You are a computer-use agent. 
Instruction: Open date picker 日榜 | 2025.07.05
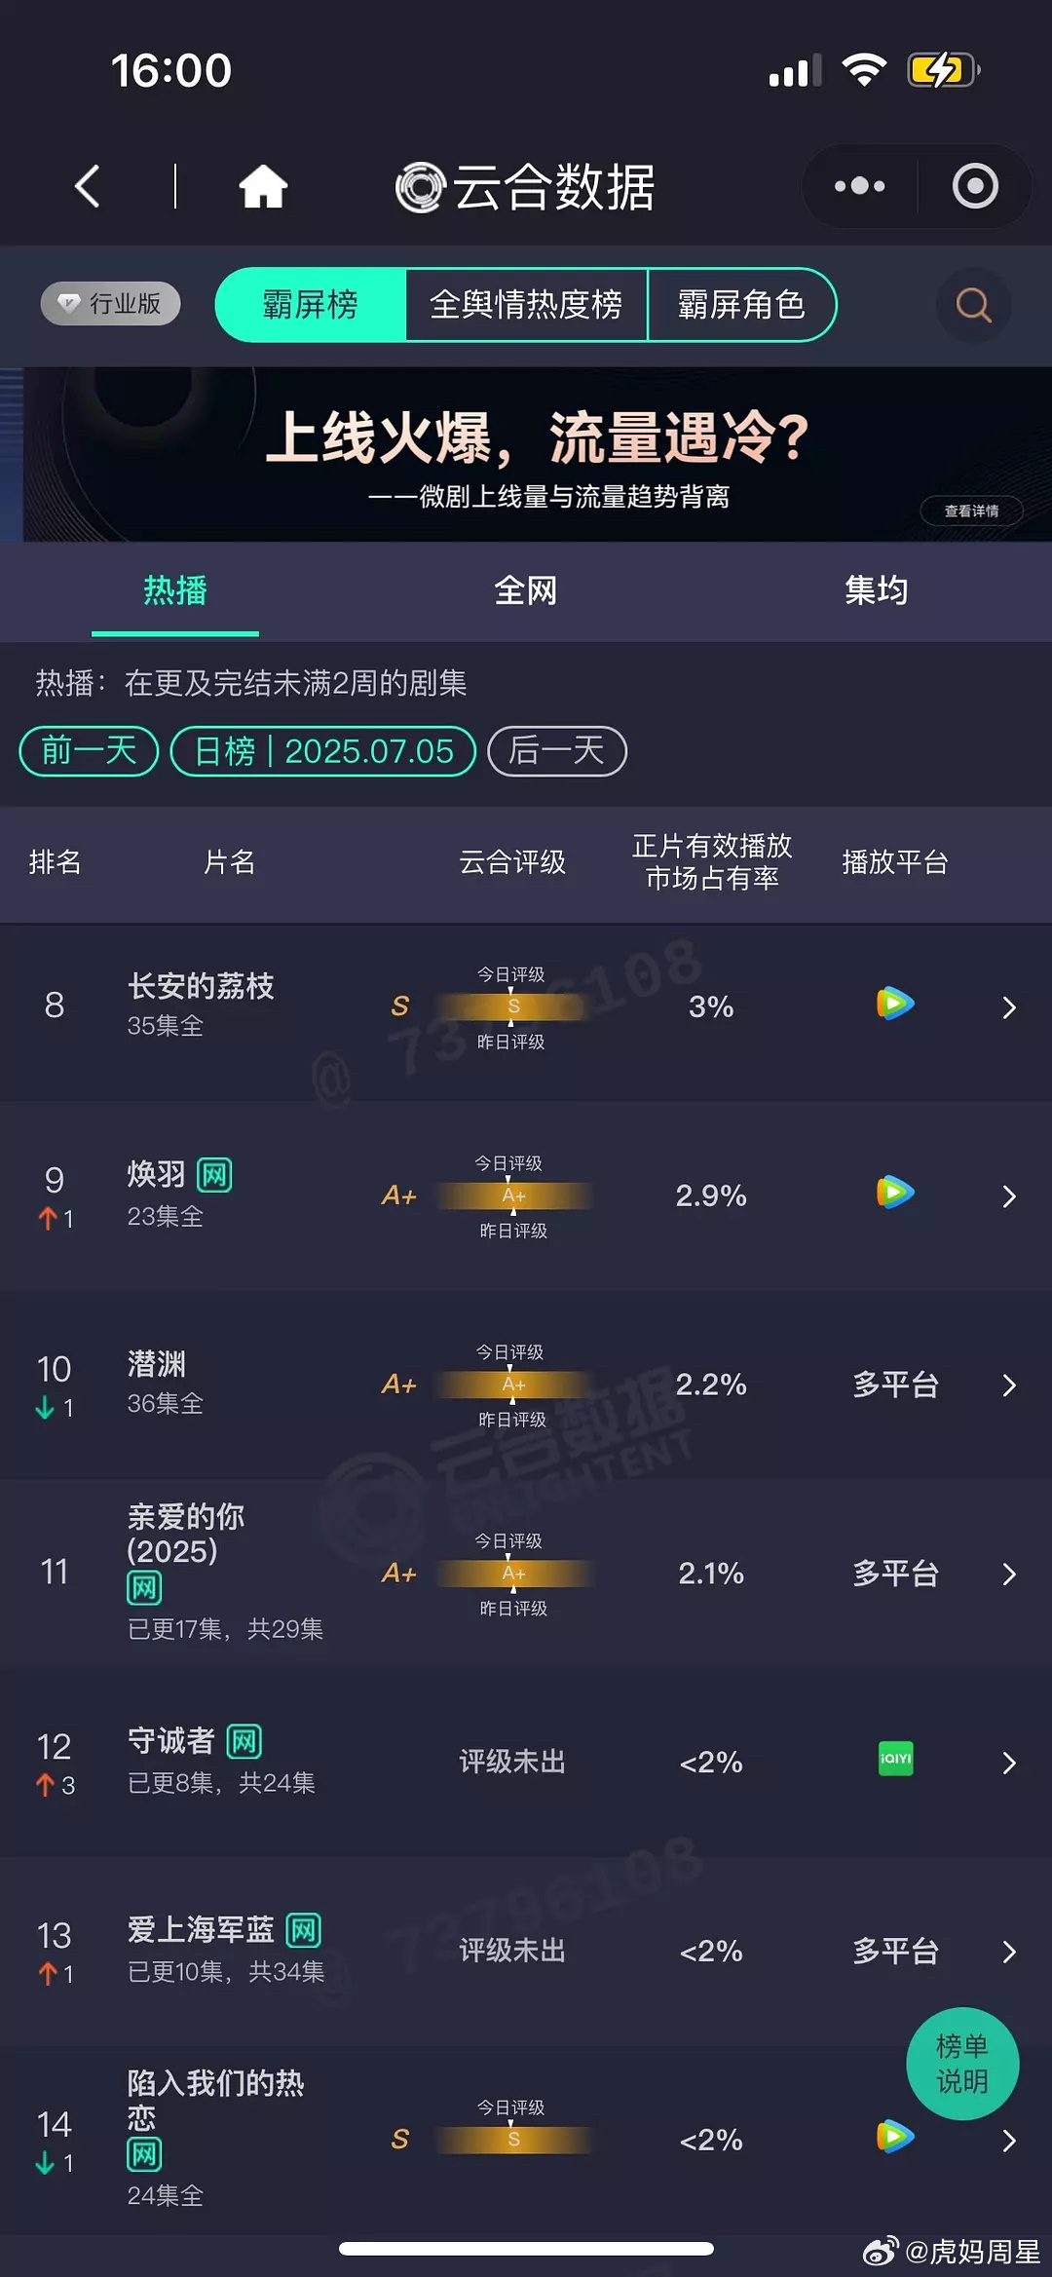click(x=323, y=751)
